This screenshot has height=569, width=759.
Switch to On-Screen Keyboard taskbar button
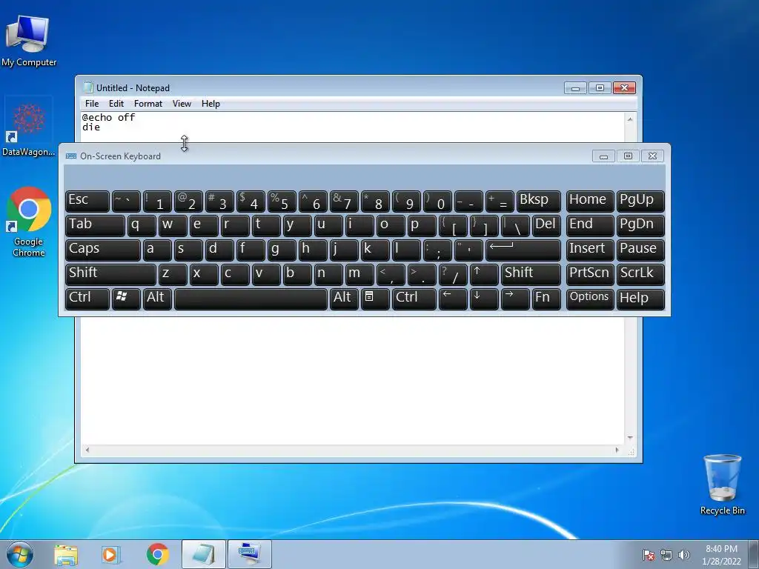point(249,554)
